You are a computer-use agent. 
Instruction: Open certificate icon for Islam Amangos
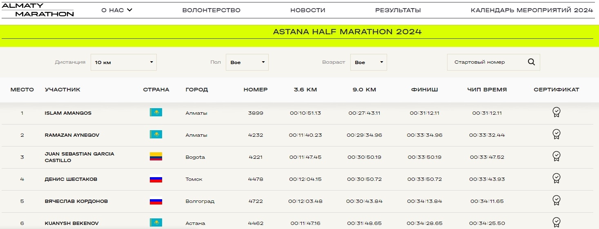click(x=556, y=112)
